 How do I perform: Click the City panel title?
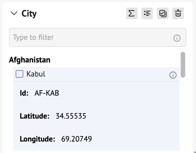coord(29,13)
